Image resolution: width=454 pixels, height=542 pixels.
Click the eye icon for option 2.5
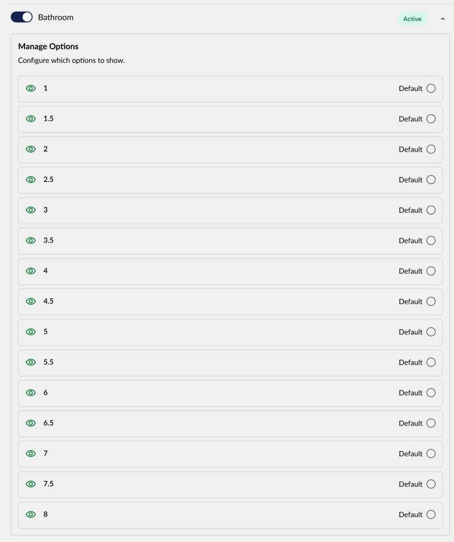click(x=31, y=180)
